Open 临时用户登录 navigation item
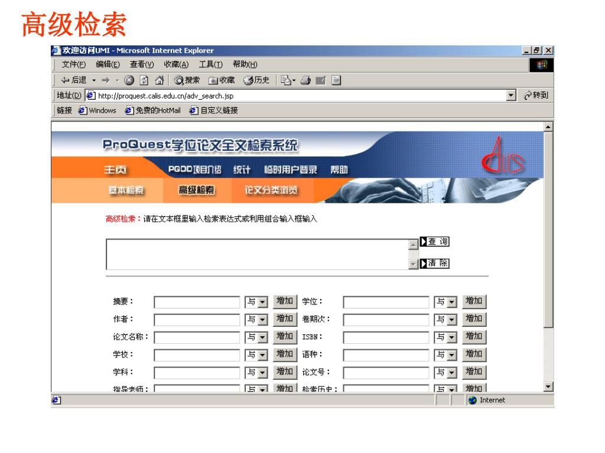 tap(291, 169)
